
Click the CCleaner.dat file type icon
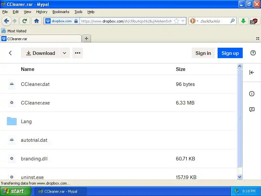coord(12,84)
